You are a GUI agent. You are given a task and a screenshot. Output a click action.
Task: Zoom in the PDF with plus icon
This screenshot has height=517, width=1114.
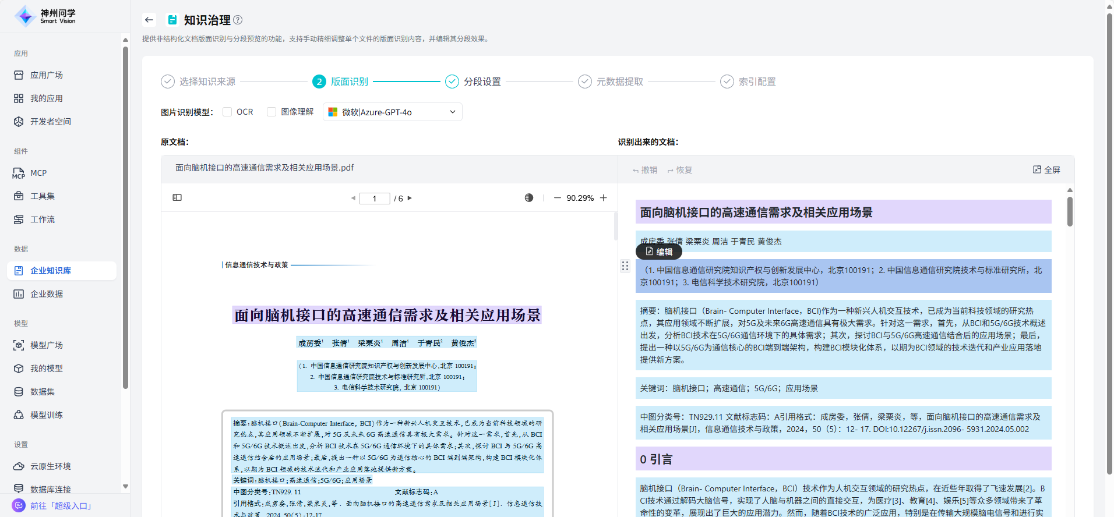point(604,198)
